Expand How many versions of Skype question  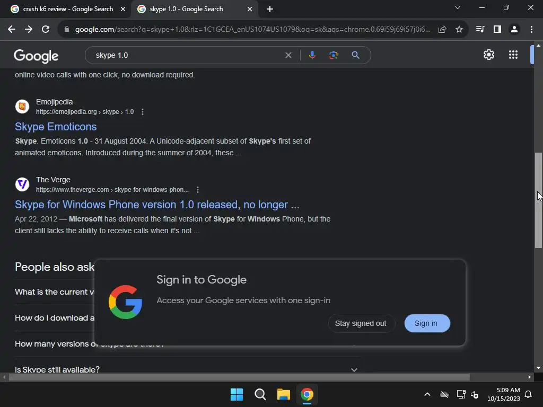coord(55,343)
